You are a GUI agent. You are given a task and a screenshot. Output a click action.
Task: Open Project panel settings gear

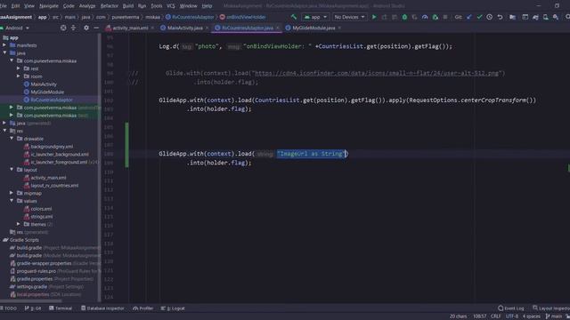(x=86, y=28)
